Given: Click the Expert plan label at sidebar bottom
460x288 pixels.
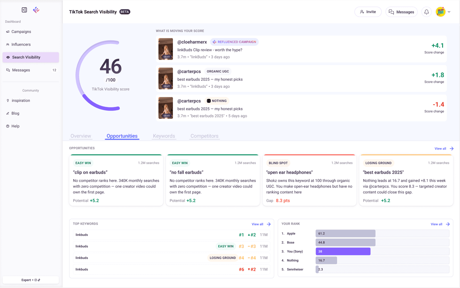Looking at the screenshot, I should [x=31, y=280].
